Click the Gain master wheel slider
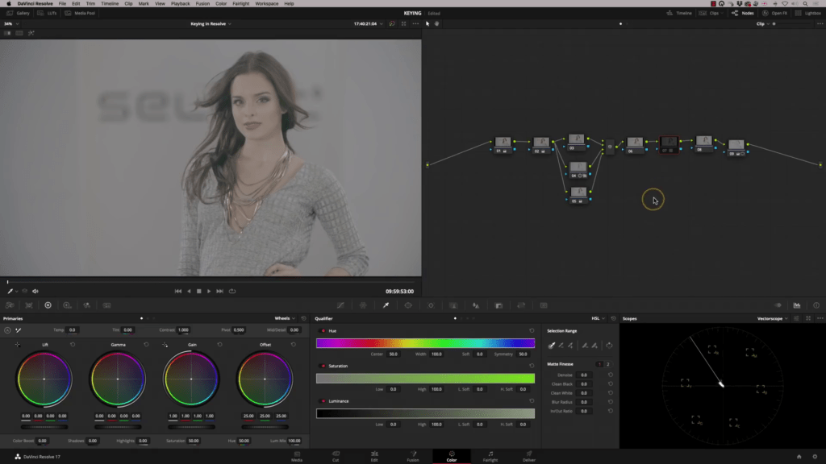826x464 pixels. [191, 426]
